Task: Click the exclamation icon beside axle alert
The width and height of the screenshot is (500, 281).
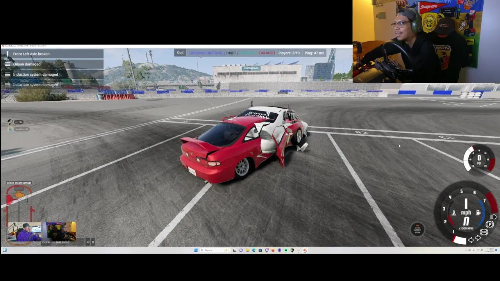Action: click(x=7, y=54)
